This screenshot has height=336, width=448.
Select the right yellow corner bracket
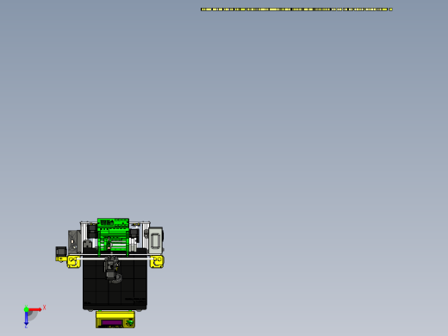(157, 262)
